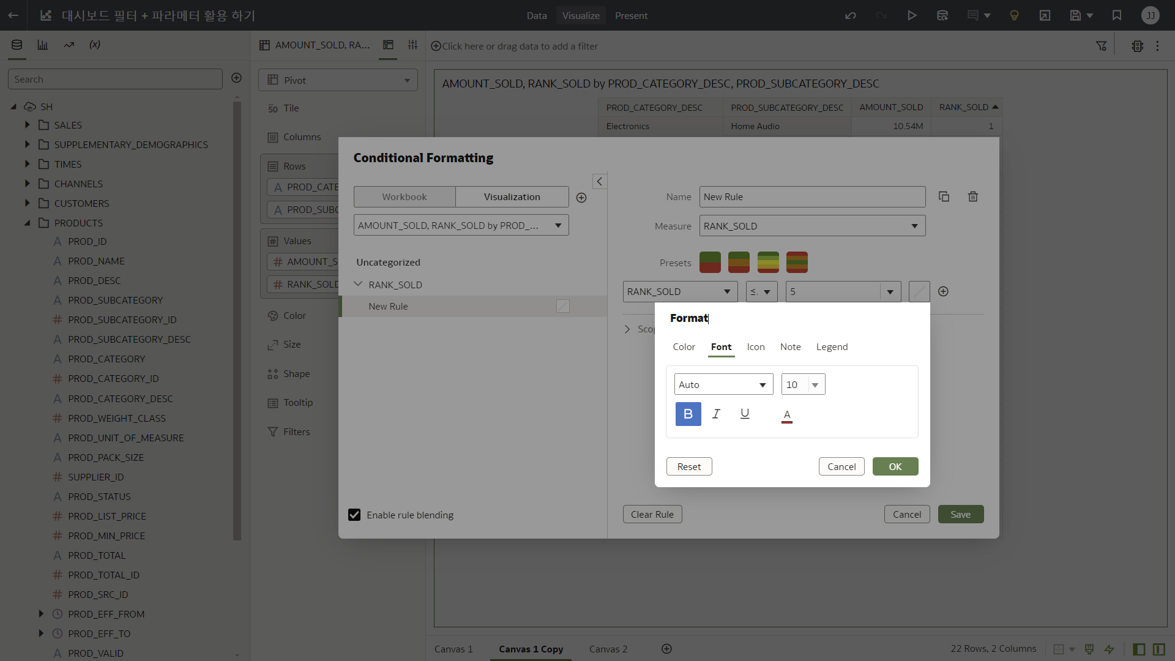1175x661 pixels.
Task: Toggle Bold in Format font options
Action: coord(688,414)
